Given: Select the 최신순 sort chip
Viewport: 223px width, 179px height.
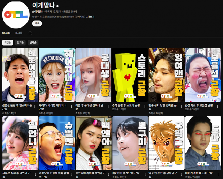Looking at the screenshot, I should click(7, 42).
